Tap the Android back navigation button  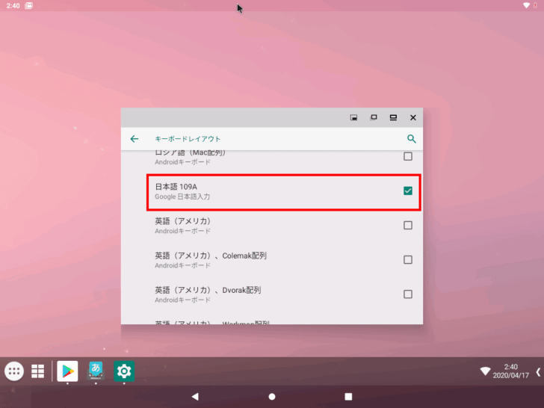pyautogui.click(x=195, y=397)
